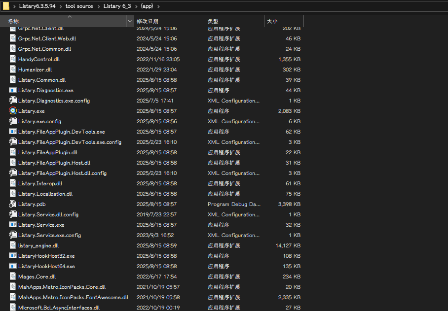Click the Humanizer.dll file icon

point(13,69)
